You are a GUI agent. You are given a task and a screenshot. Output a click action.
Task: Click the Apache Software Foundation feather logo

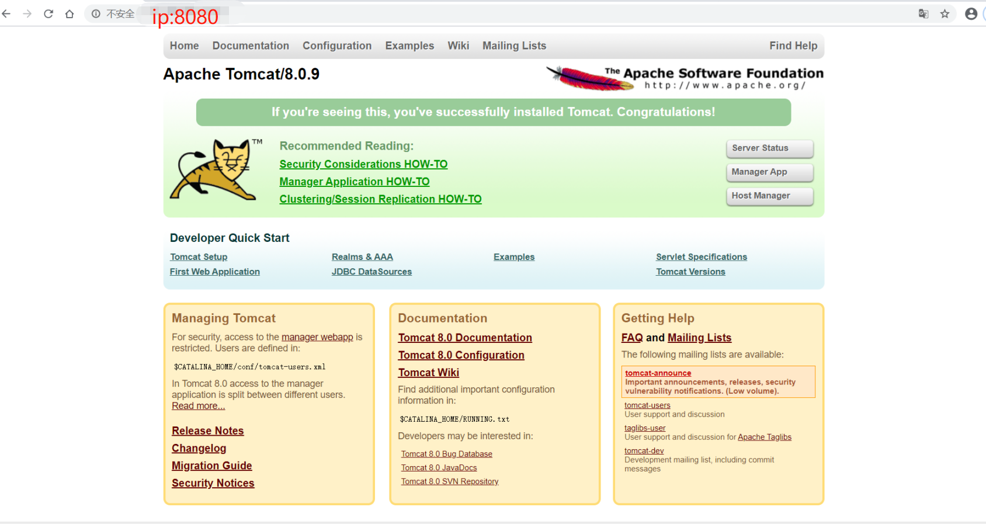(685, 78)
